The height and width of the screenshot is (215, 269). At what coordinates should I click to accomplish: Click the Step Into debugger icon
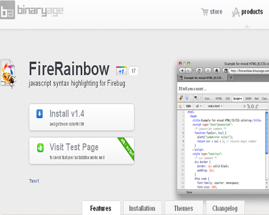click(x=249, y=106)
